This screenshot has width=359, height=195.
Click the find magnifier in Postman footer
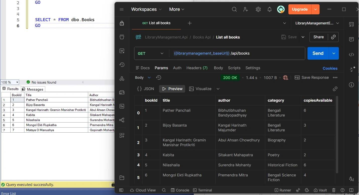[x=164, y=190]
